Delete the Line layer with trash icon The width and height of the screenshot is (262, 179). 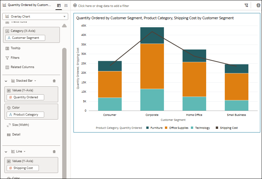pyautogui.click(x=54, y=151)
